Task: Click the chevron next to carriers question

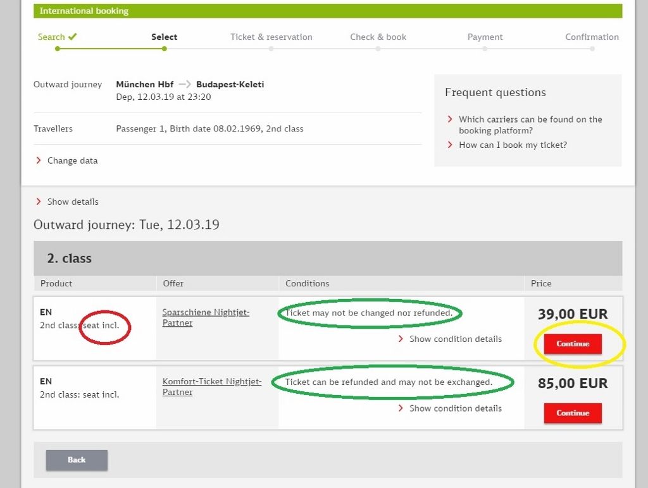Action: click(x=450, y=119)
